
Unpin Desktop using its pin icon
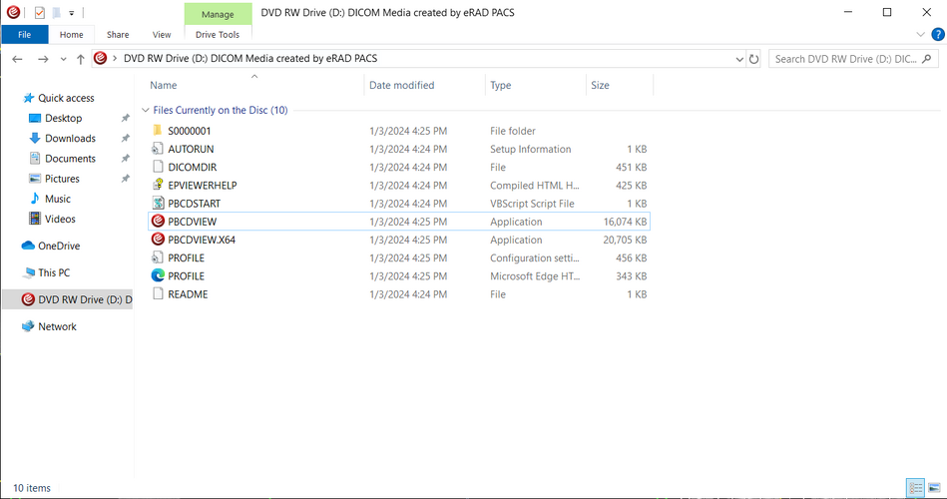coord(125,118)
